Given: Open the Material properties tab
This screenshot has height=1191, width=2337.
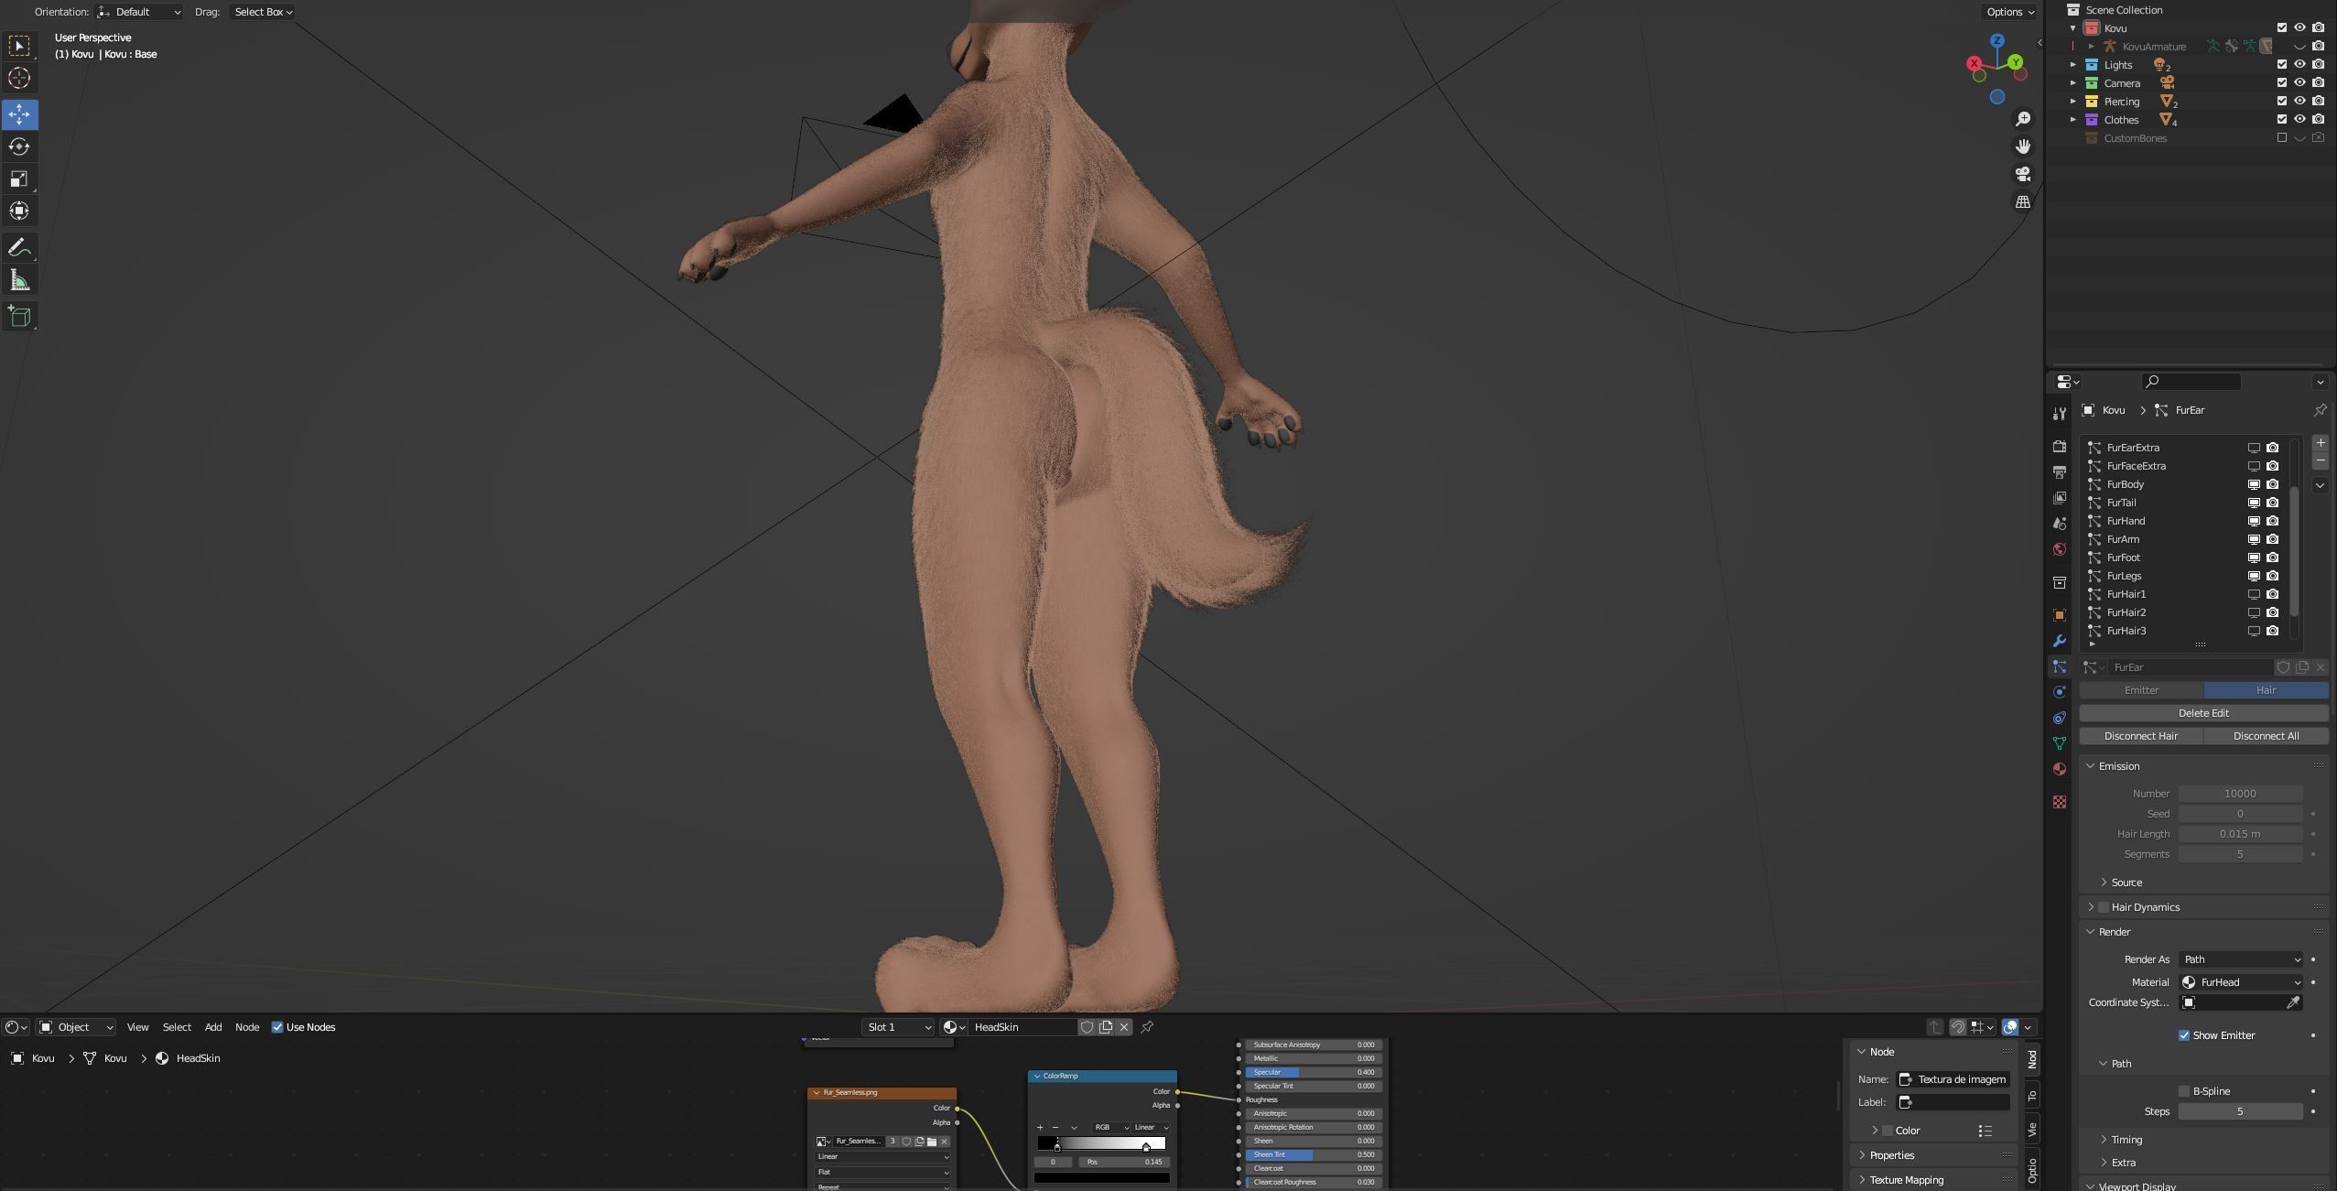Looking at the screenshot, I should pyautogui.click(x=2060, y=769).
